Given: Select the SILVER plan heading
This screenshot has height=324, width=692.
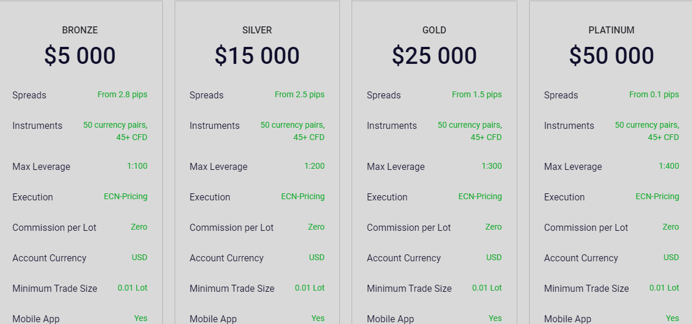Looking at the screenshot, I should point(257,30).
